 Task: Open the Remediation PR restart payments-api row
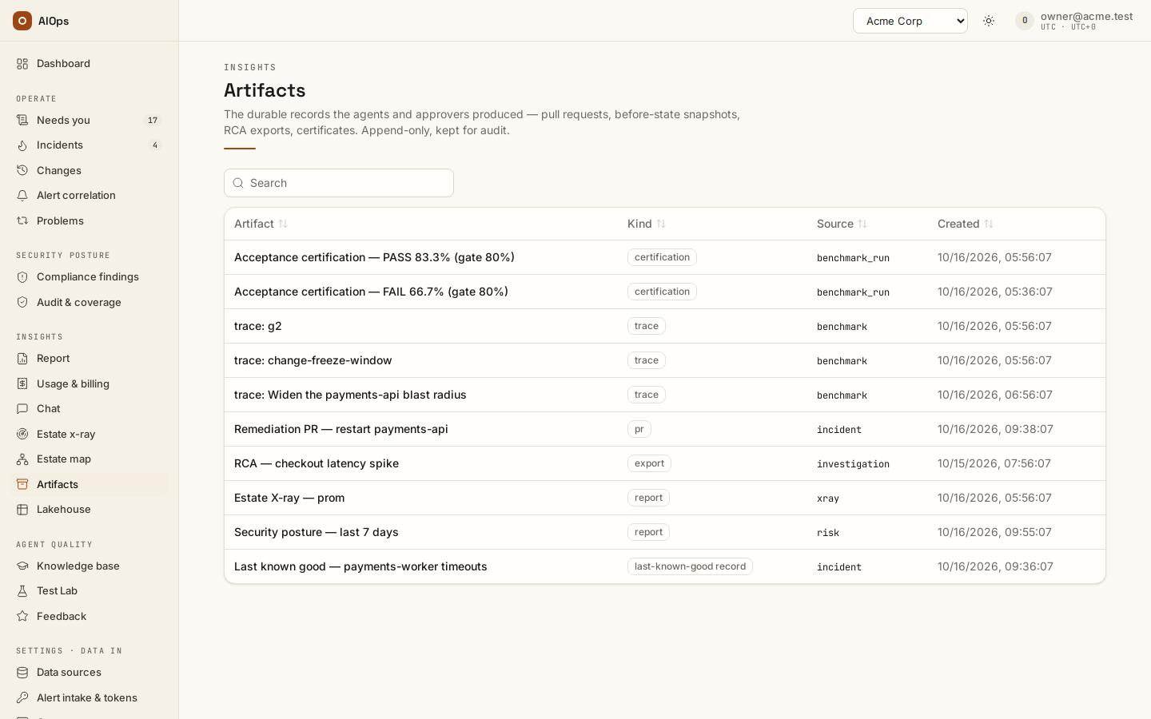[x=665, y=429]
